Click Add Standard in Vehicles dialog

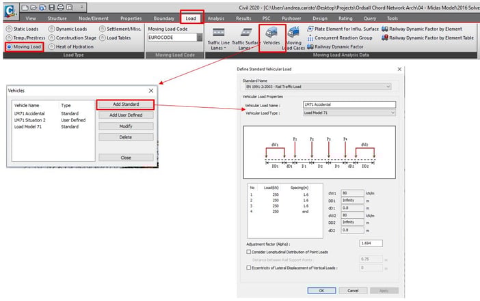pyautogui.click(x=126, y=104)
